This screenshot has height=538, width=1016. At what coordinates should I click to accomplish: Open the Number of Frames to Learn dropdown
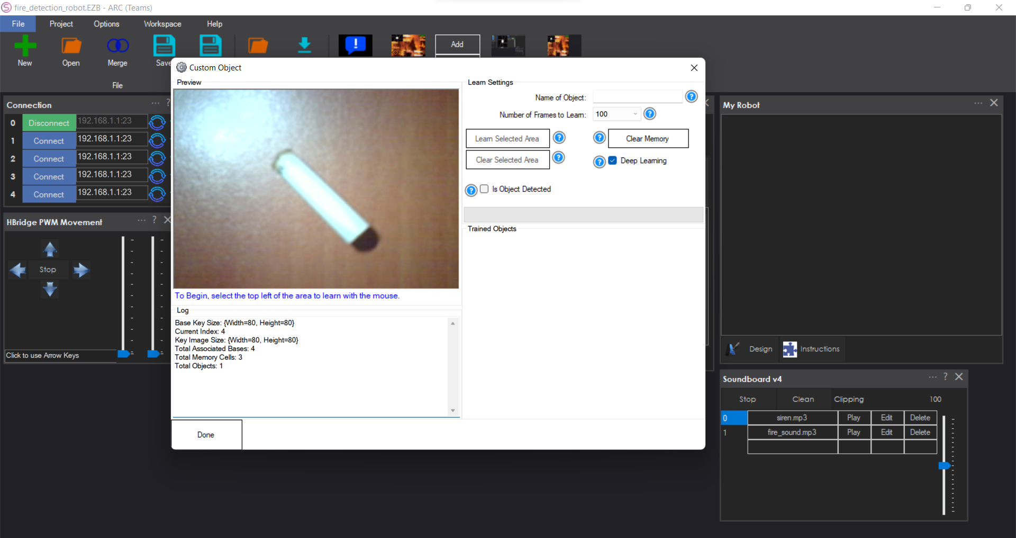(x=634, y=114)
